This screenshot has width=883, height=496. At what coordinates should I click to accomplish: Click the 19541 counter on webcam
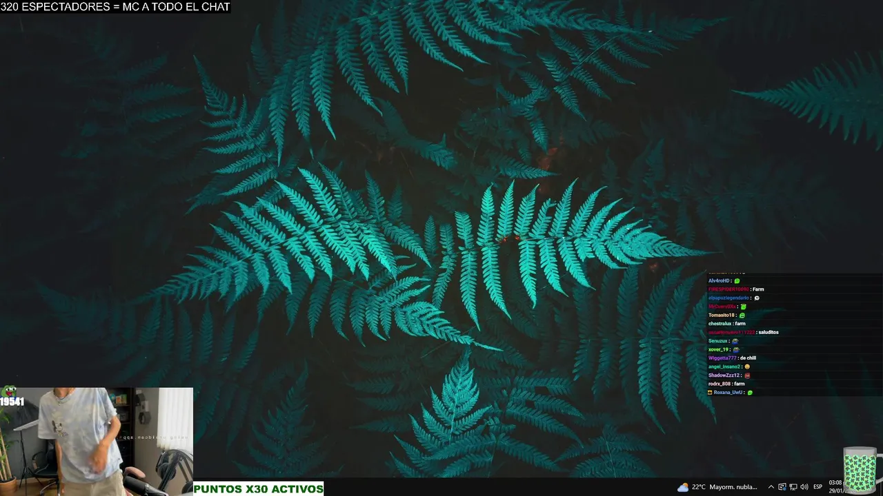pos(12,402)
